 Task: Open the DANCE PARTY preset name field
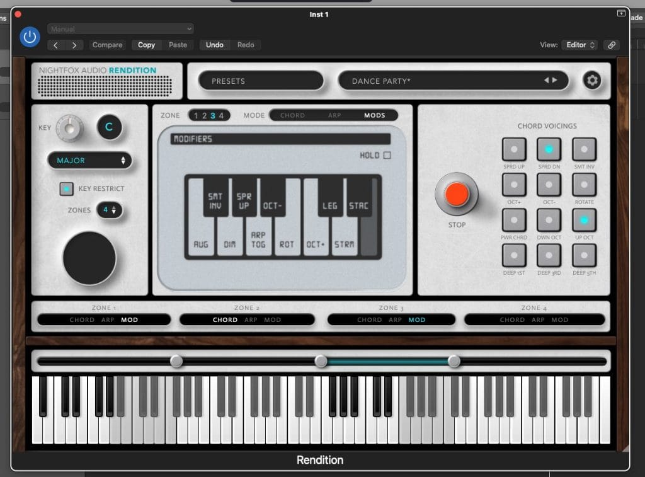pyautogui.click(x=453, y=81)
